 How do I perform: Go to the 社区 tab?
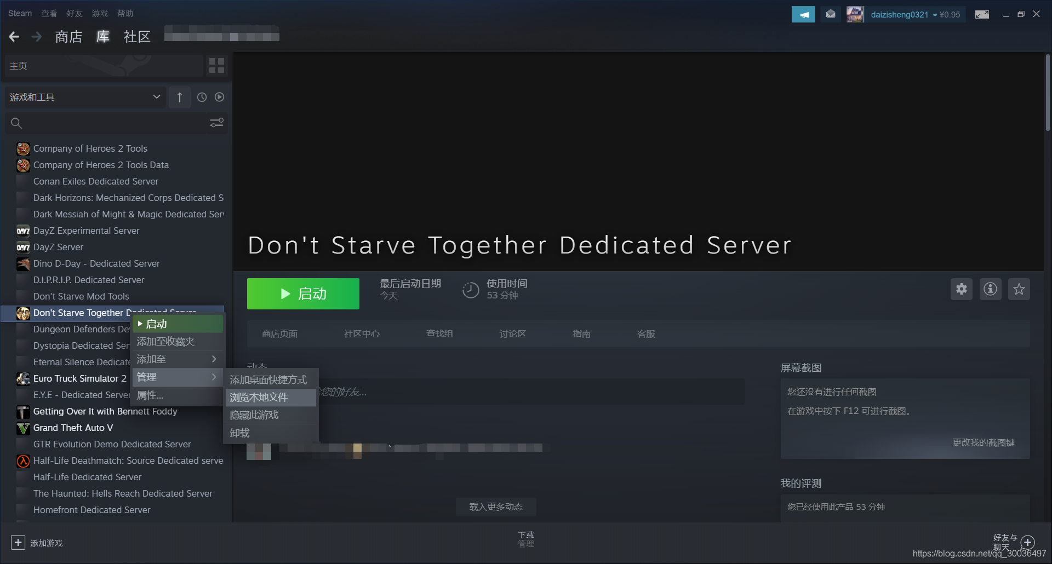click(137, 37)
